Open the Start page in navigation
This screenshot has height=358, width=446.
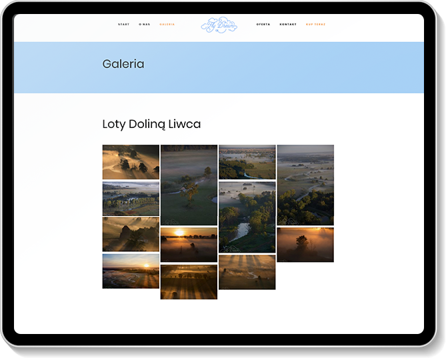pyautogui.click(x=123, y=25)
